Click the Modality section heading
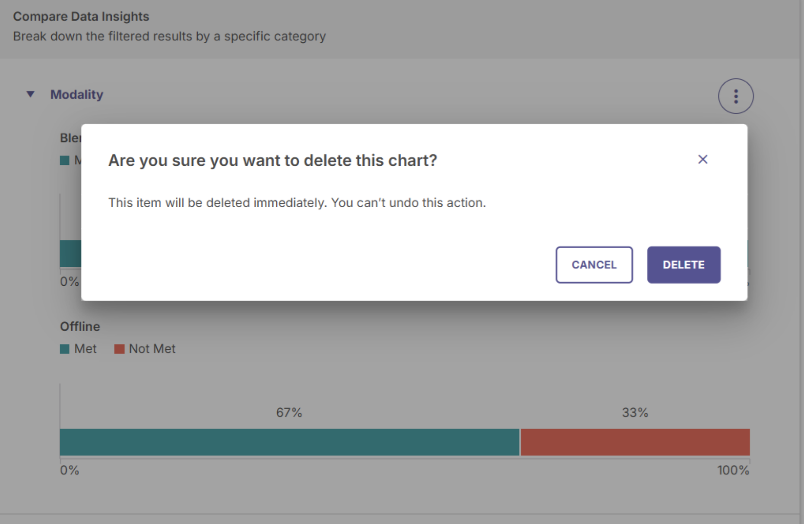 [76, 95]
